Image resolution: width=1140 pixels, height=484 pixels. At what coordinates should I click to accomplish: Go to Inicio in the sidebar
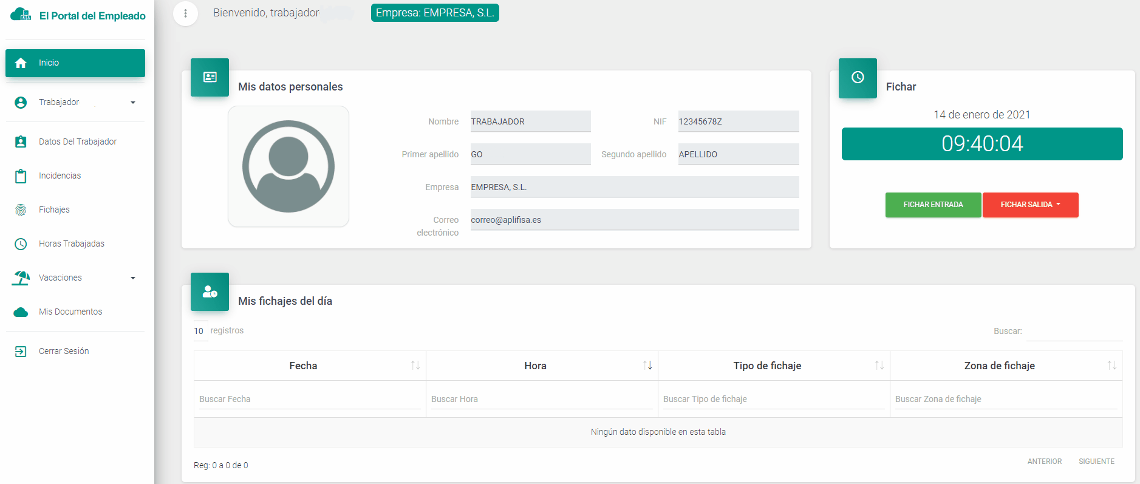pos(75,63)
